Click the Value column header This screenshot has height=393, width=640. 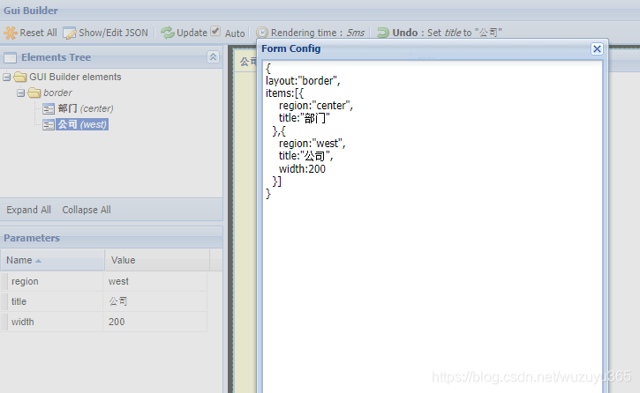pyautogui.click(x=157, y=260)
